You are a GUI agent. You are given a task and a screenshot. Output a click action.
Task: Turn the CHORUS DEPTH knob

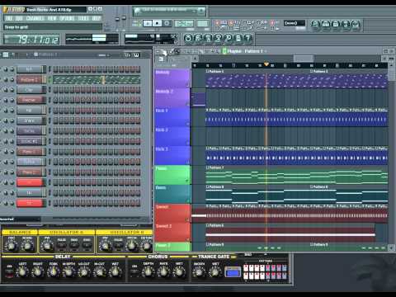(x=148, y=271)
